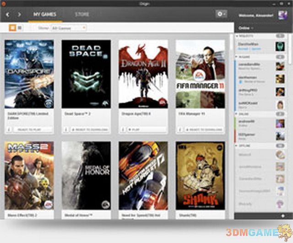Collapse the In Game friends group
The height and width of the screenshot is (243, 293).
pos(237,57)
